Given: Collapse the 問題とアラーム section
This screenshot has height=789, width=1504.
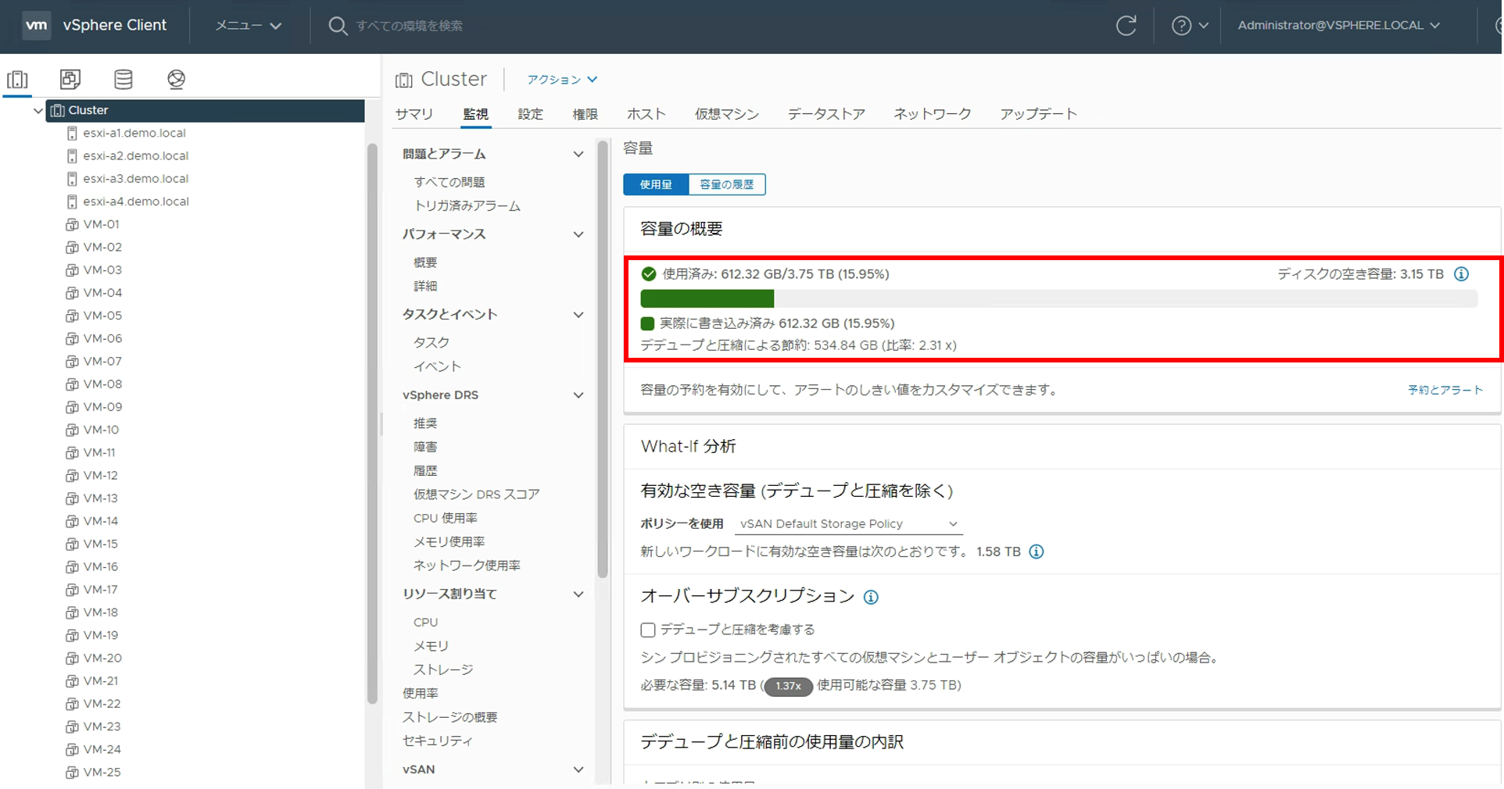Looking at the screenshot, I should [x=578, y=155].
